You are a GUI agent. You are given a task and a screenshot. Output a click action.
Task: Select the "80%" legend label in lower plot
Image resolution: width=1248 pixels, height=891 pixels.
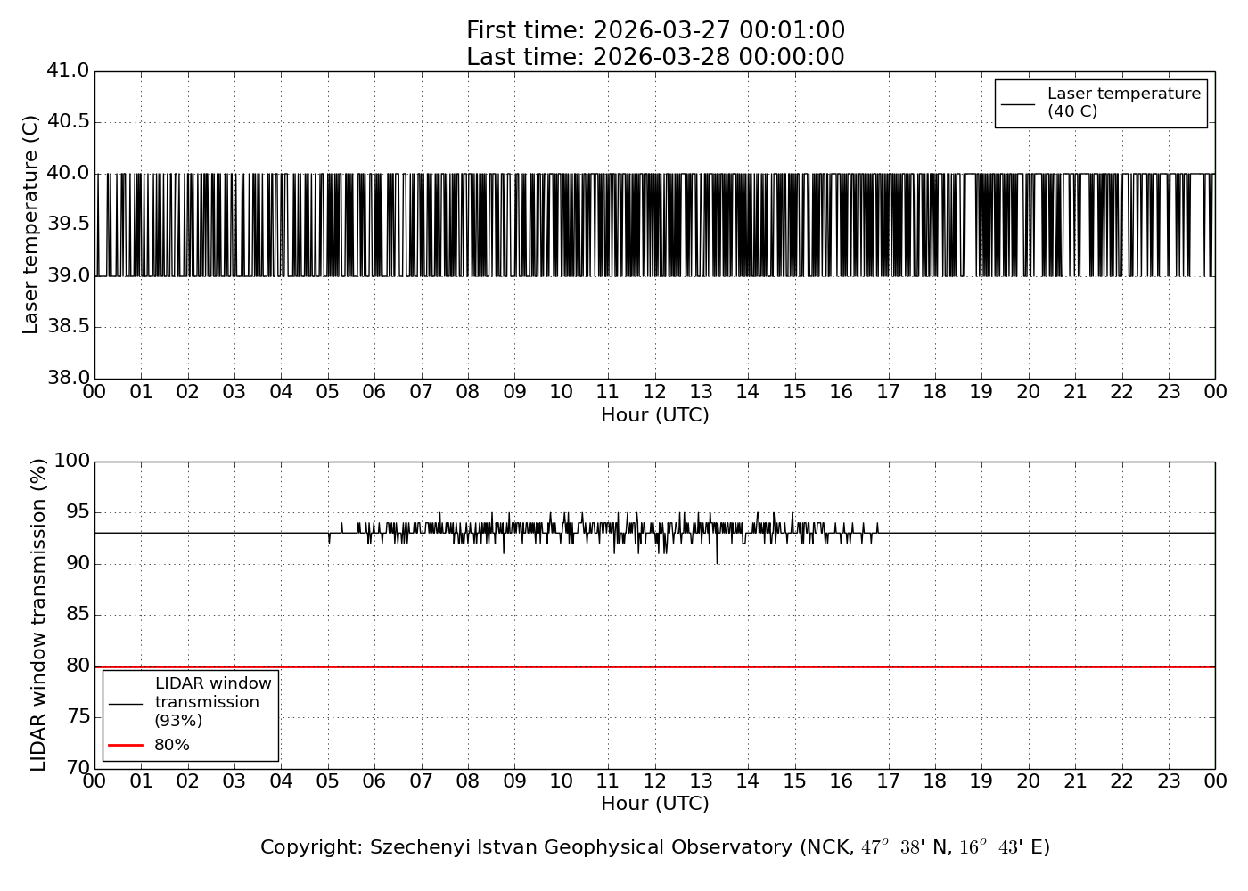pos(172,745)
